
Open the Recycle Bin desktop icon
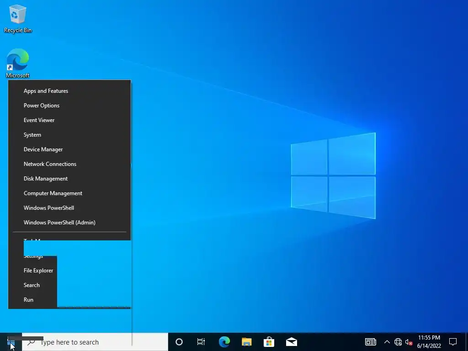[18, 18]
